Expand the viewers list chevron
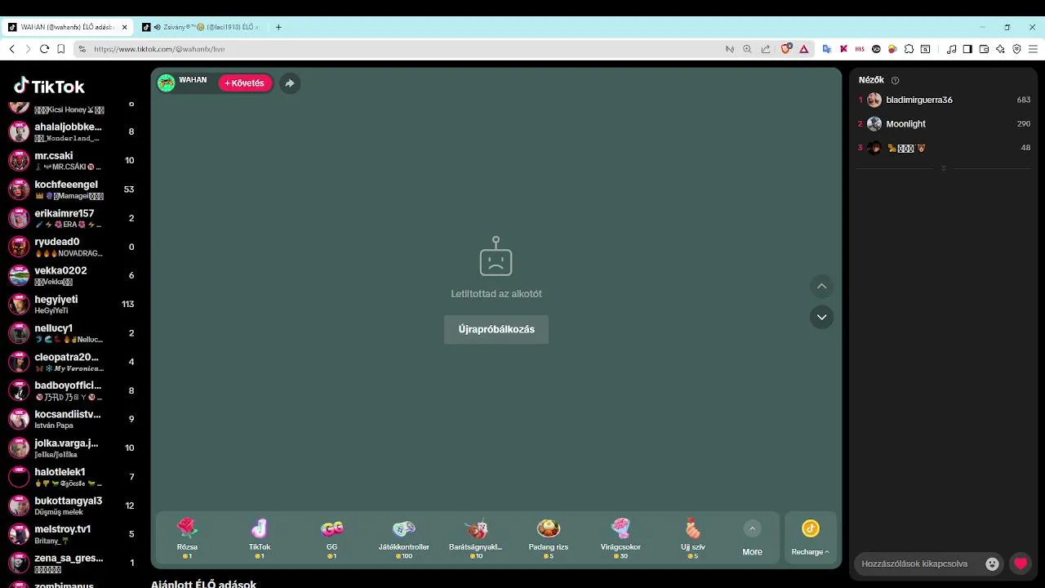Screen dimensions: 1045x588 944,168
